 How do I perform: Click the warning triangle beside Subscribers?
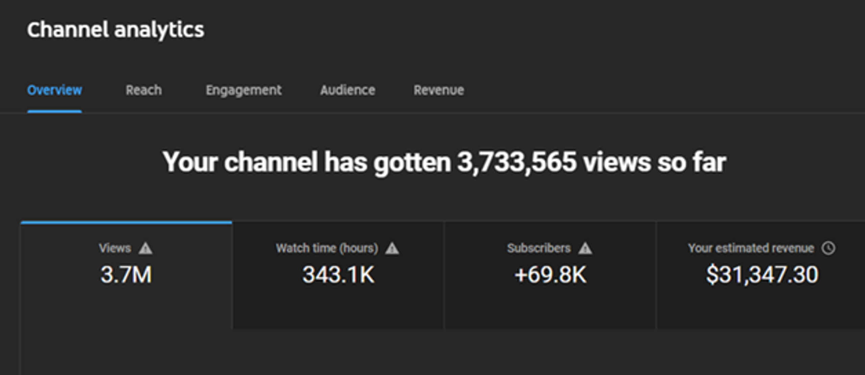click(x=585, y=248)
